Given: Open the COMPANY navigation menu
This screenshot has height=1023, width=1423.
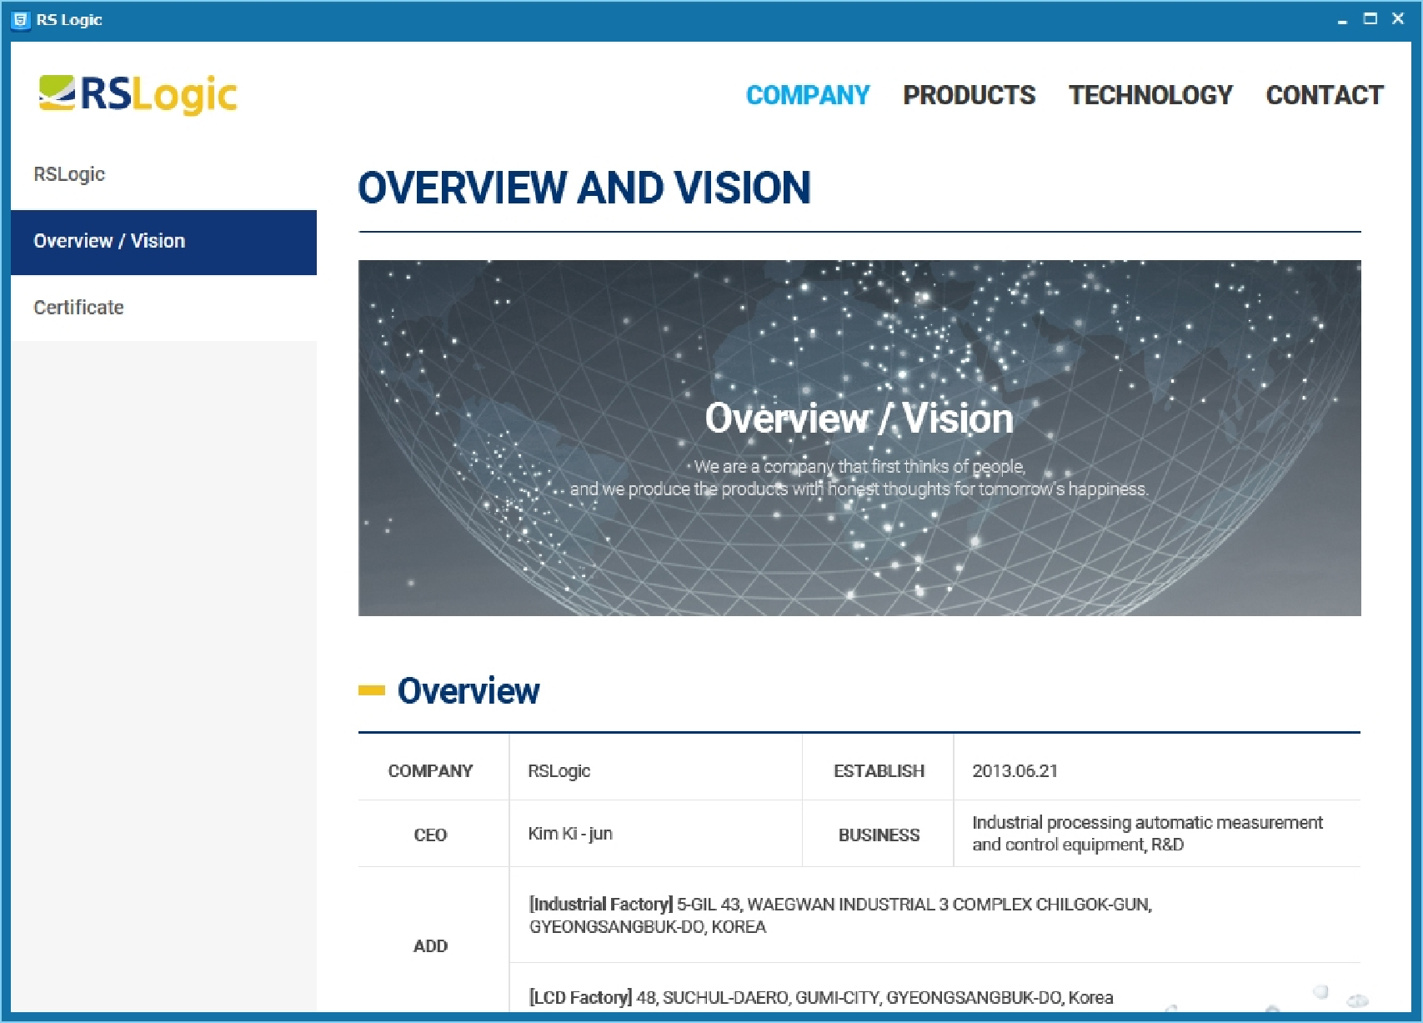Looking at the screenshot, I should [x=807, y=95].
